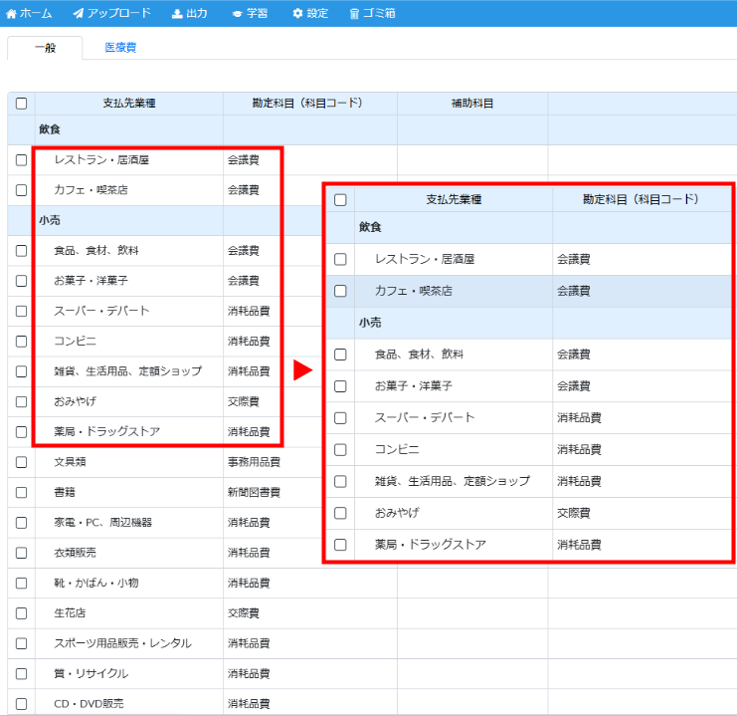Click the 家電・PC、周辺機器 category name
Screen dimensions: 737x716
click(x=102, y=523)
